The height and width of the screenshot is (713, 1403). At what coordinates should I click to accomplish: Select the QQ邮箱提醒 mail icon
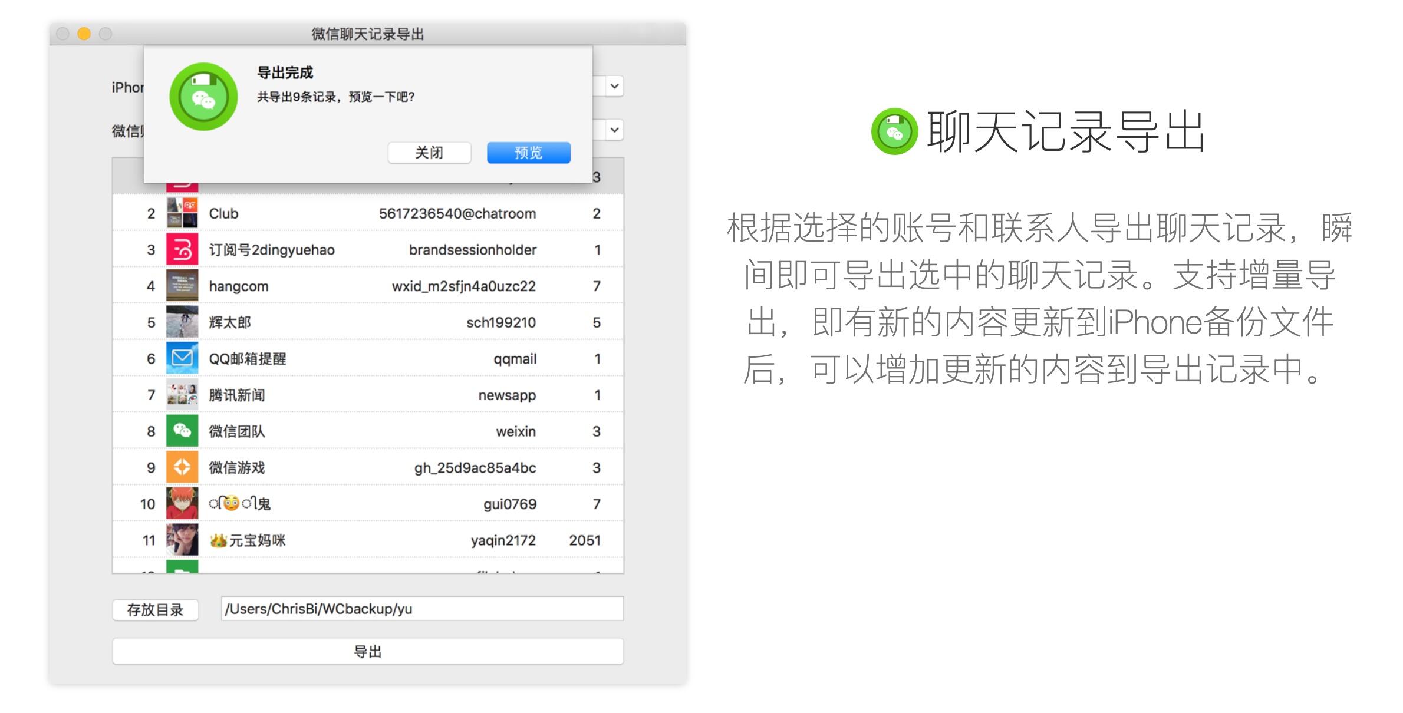point(182,358)
